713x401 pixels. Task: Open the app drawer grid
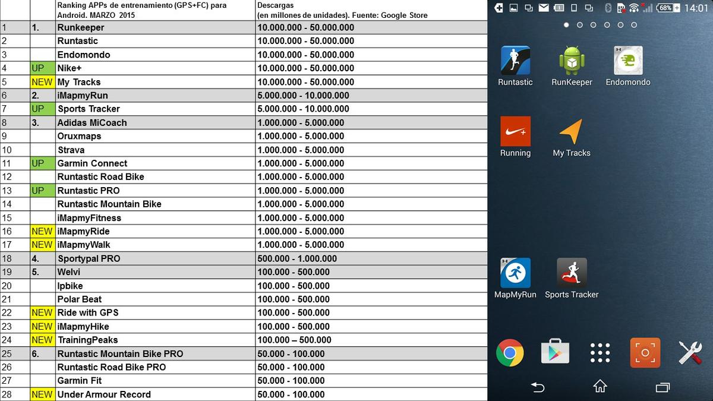coord(600,353)
